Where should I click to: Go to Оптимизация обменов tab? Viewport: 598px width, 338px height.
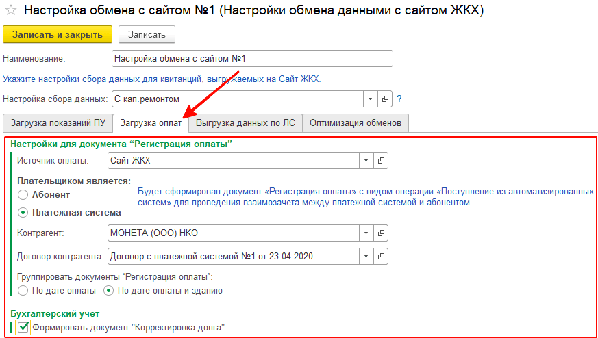pos(356,123)
